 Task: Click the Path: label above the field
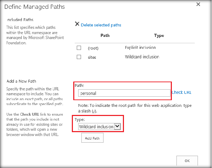point(80,86)
